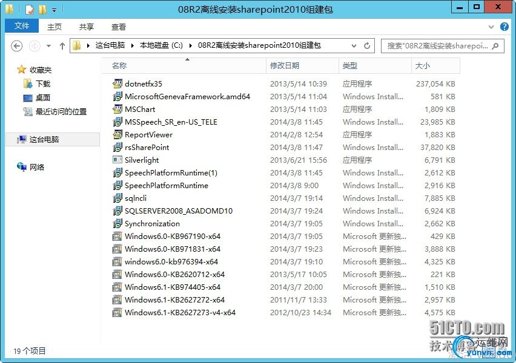Click the Windows6.1-KB2627272-x64 update icon
Image resolution: width=516 pixels, height=363 pixels.
[117, 299]
